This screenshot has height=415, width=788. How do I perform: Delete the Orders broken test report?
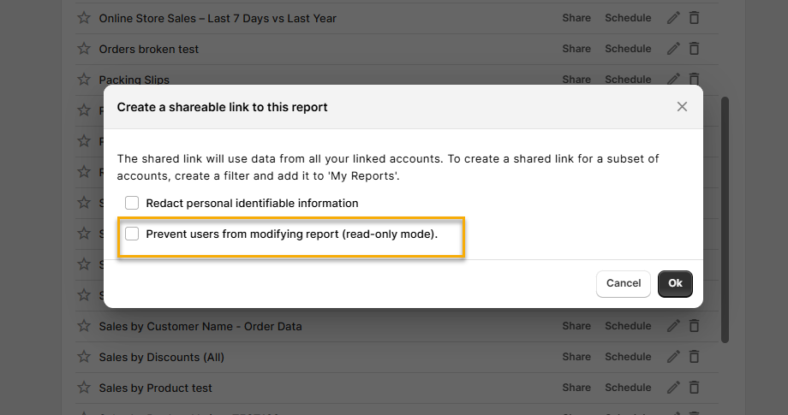pos(695,49)
